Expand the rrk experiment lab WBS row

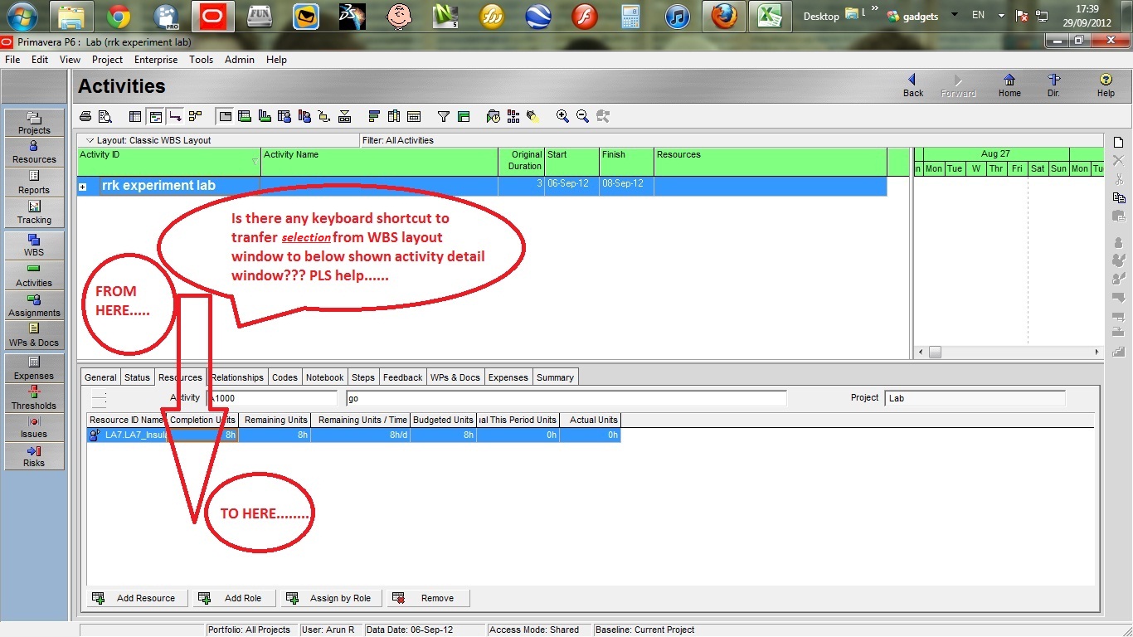click(83, 187)
